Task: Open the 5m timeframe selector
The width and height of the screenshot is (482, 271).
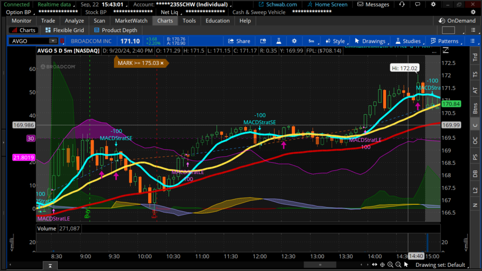Action: [x=312, y=41]
